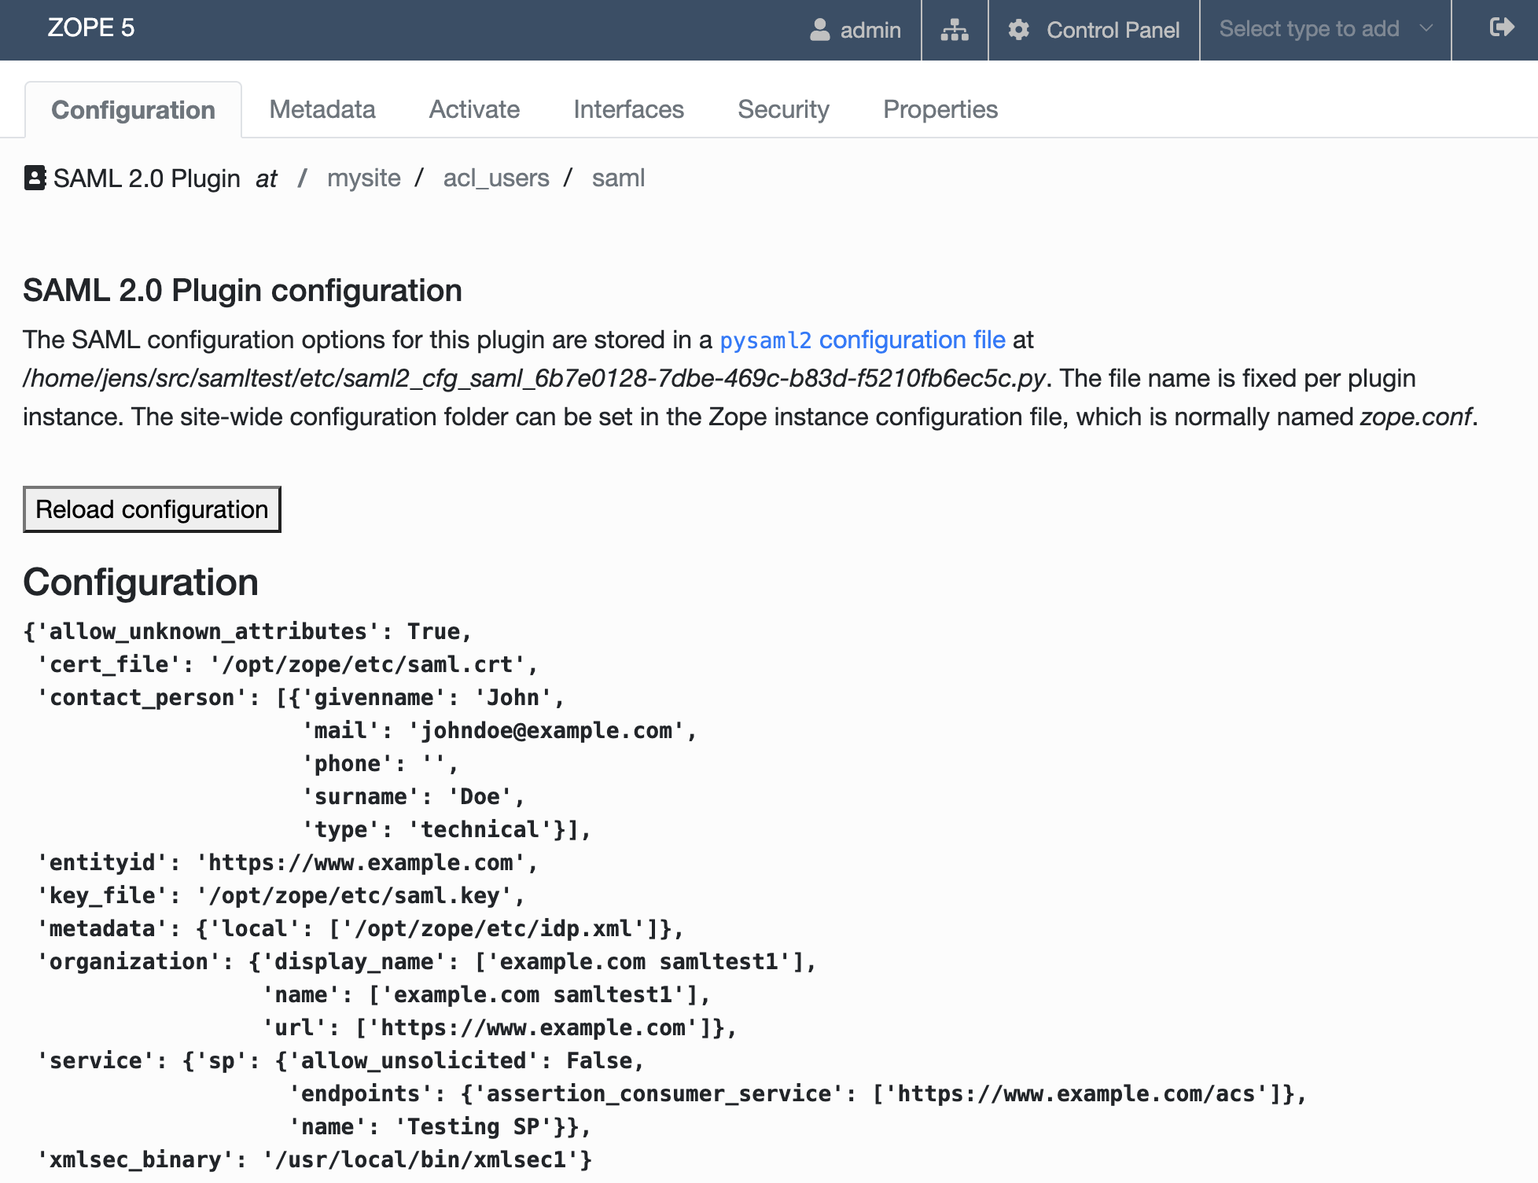
Task: Switch to the Metadata tab
Action: click(x=322, y=109)
